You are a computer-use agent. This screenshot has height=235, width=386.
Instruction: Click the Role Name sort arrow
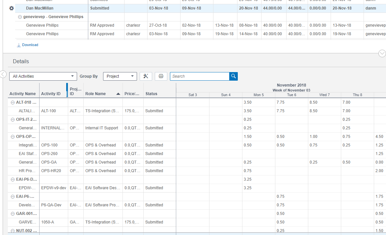click(x=118, y=94)
